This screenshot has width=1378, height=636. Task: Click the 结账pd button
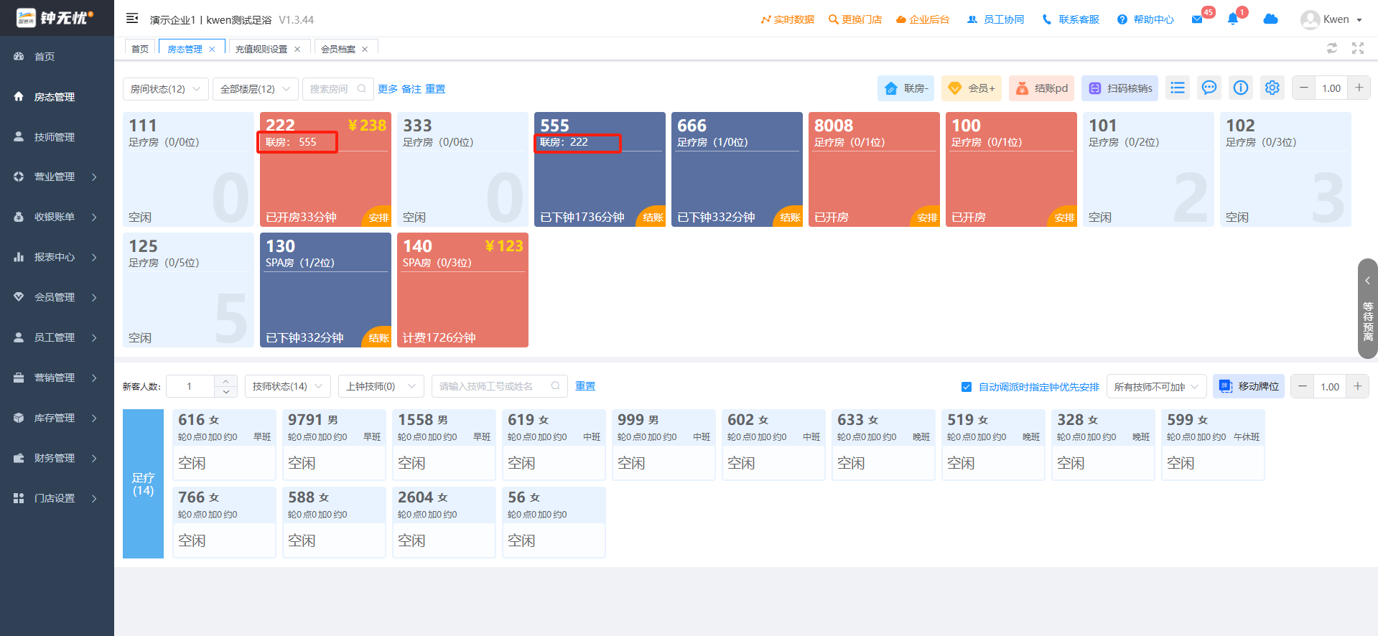pos(1042,88)
